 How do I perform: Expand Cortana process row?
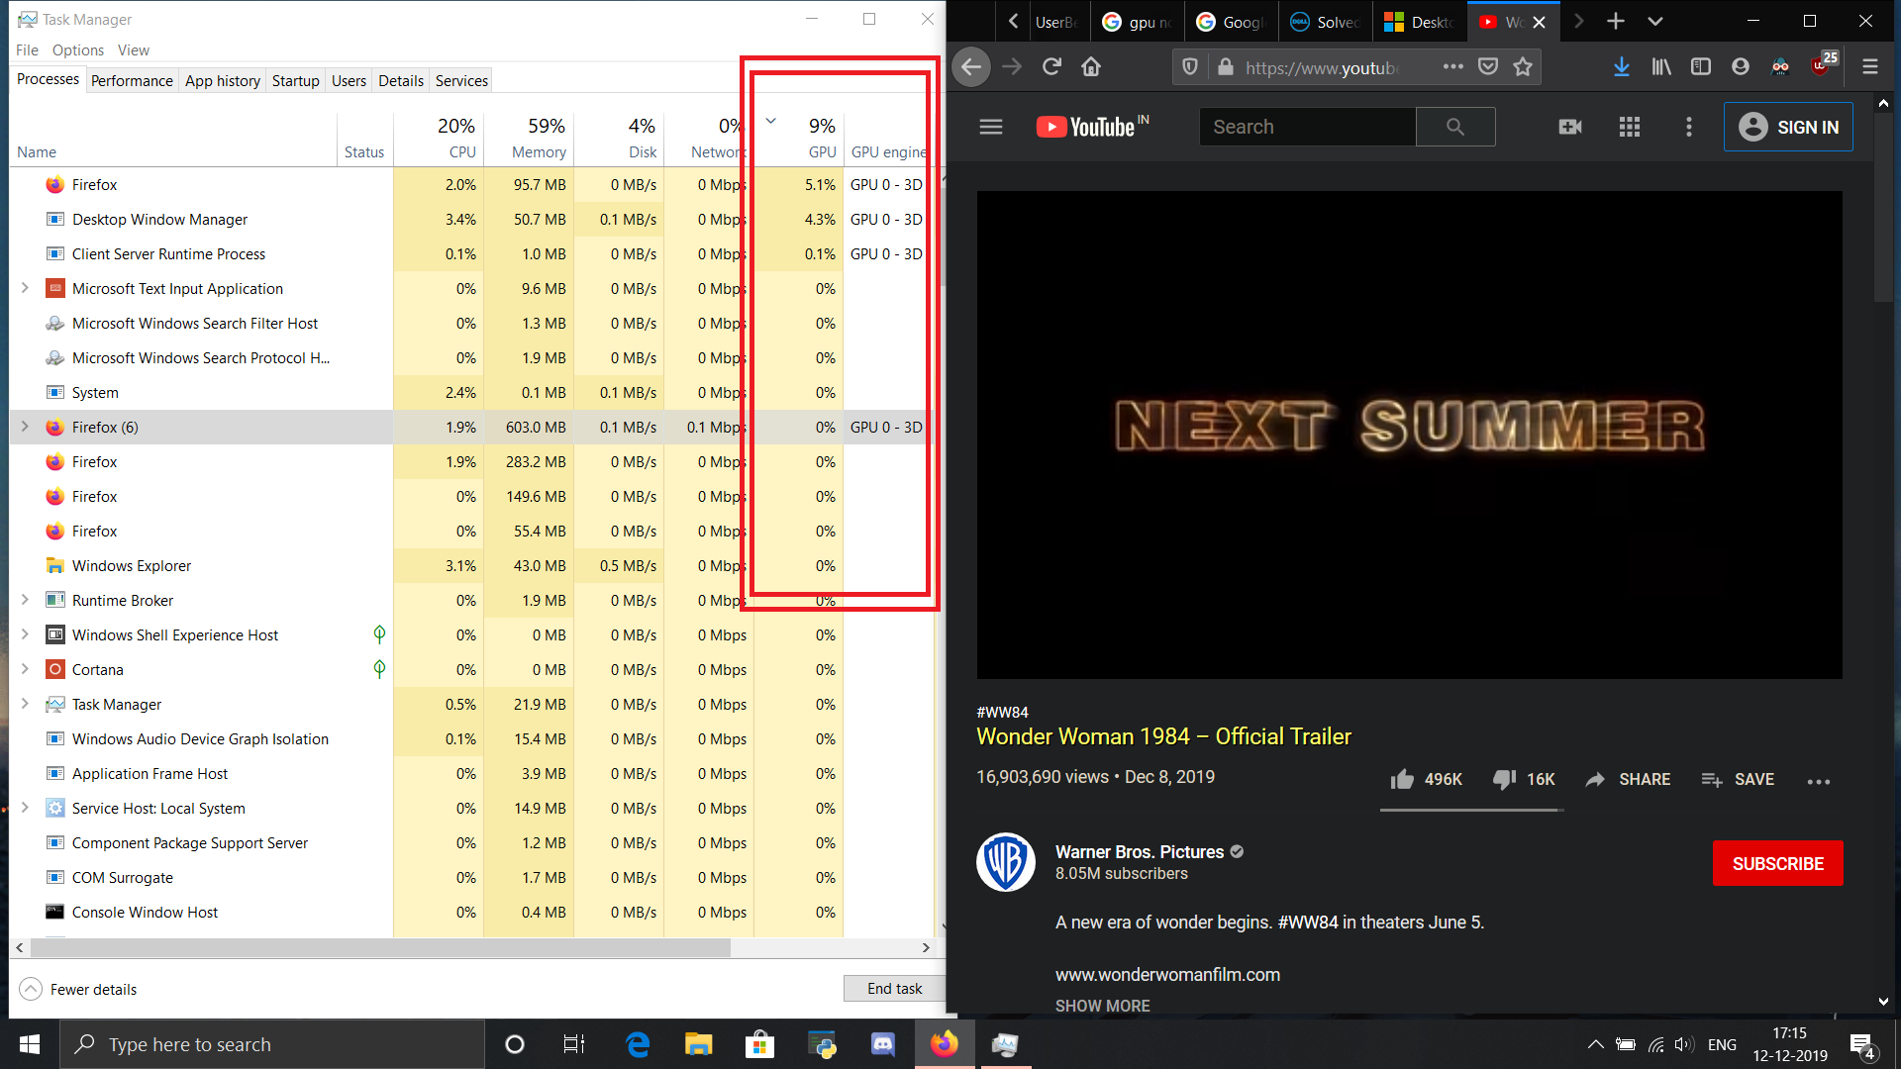coord(25,669)
